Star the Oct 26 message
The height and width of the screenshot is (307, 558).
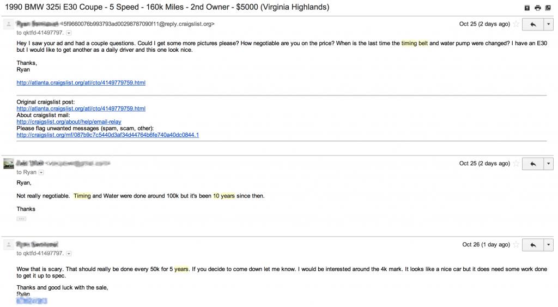pos(516,245)
